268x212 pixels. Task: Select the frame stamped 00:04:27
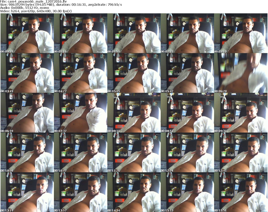tap(81, 73)
